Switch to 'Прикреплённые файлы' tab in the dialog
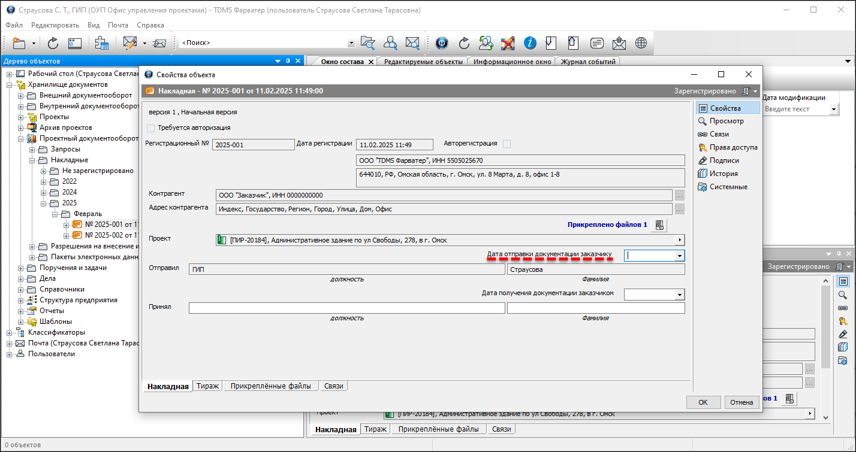Viewport: 856px width, 452px height. click(x=270, y=386)
